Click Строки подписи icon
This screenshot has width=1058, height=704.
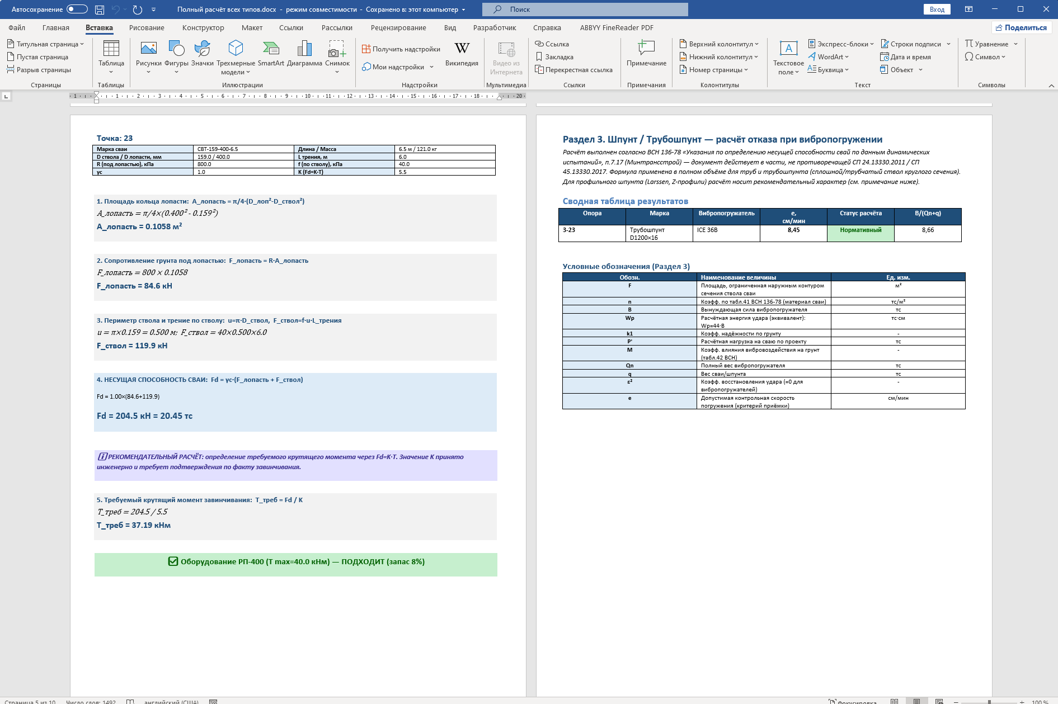pyautogui.click(x=885, y=44)
